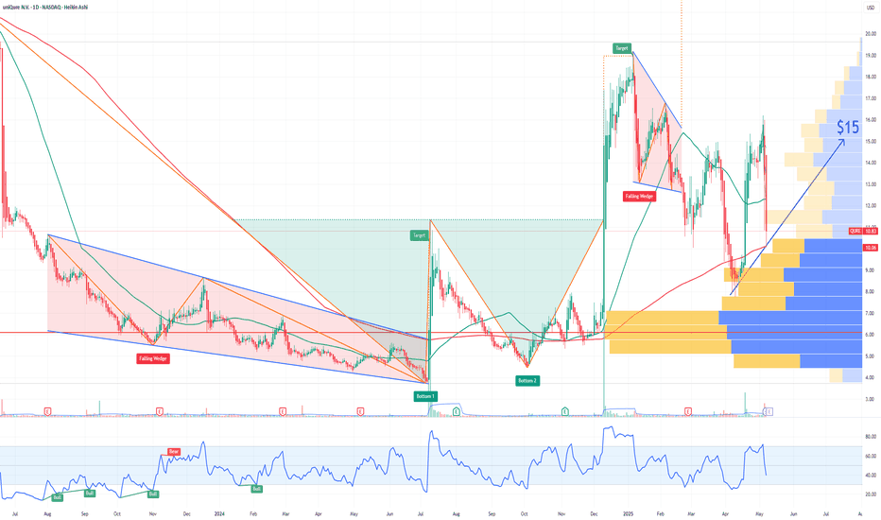This screenshot has height=520, width=881.
Task: Select the Target label at the 19.00 peak
Action: (621, 48)
